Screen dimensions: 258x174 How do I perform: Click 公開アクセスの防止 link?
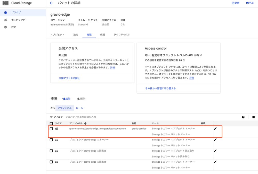(69, 78)
